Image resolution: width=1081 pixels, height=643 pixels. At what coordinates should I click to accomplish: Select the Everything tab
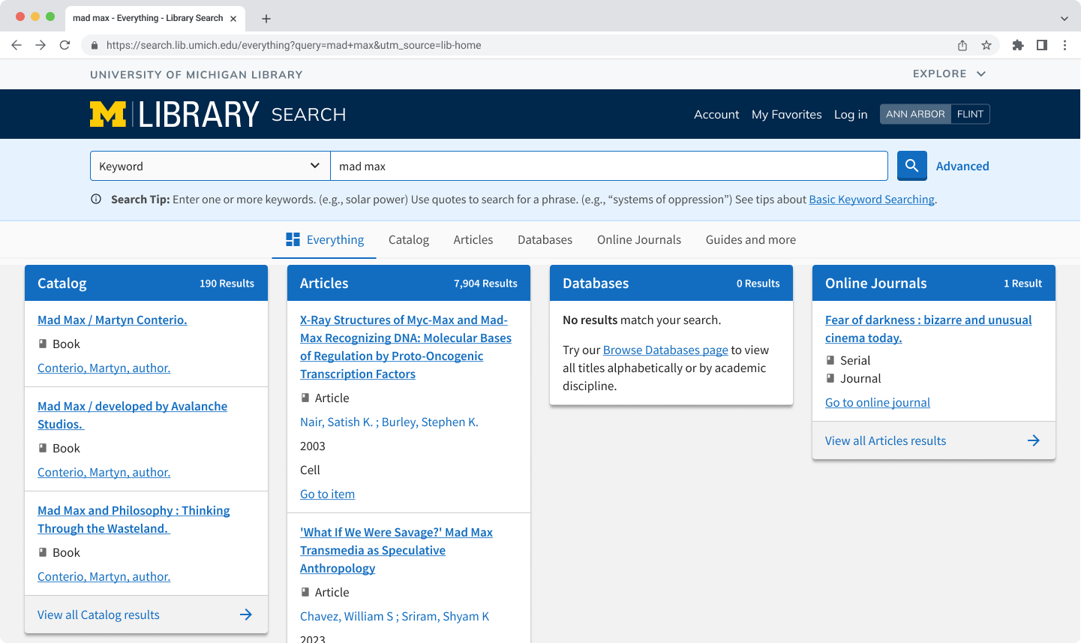pos(324,239)
